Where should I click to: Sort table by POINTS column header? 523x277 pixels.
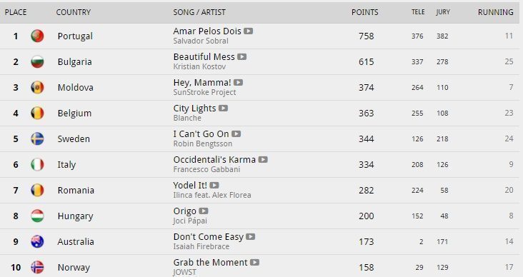coord(364,12)
